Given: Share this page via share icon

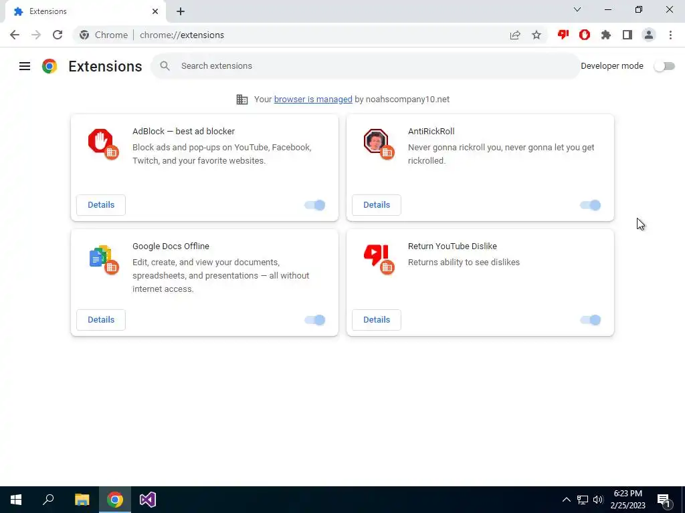Looking at the screenshot, I should coord(515,35).
